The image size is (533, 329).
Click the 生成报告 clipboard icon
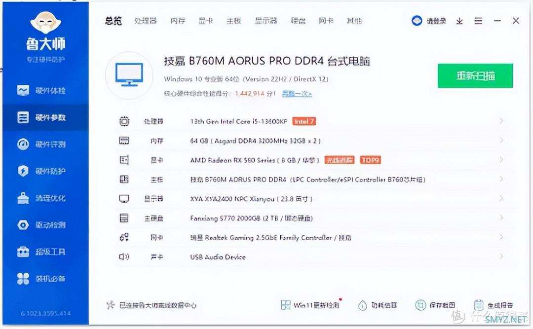[479, 305]
